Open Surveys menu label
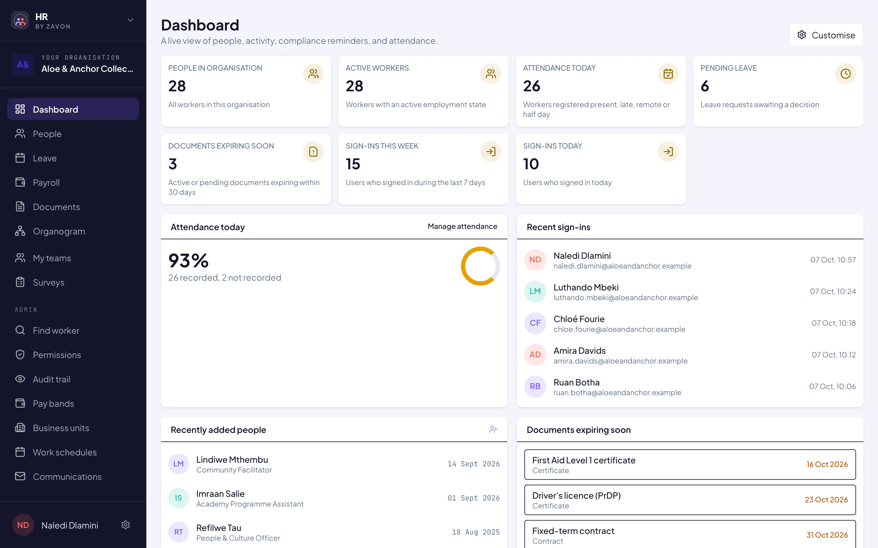The width and height of the screenshot is (878, 548). (x=48, y=282)
